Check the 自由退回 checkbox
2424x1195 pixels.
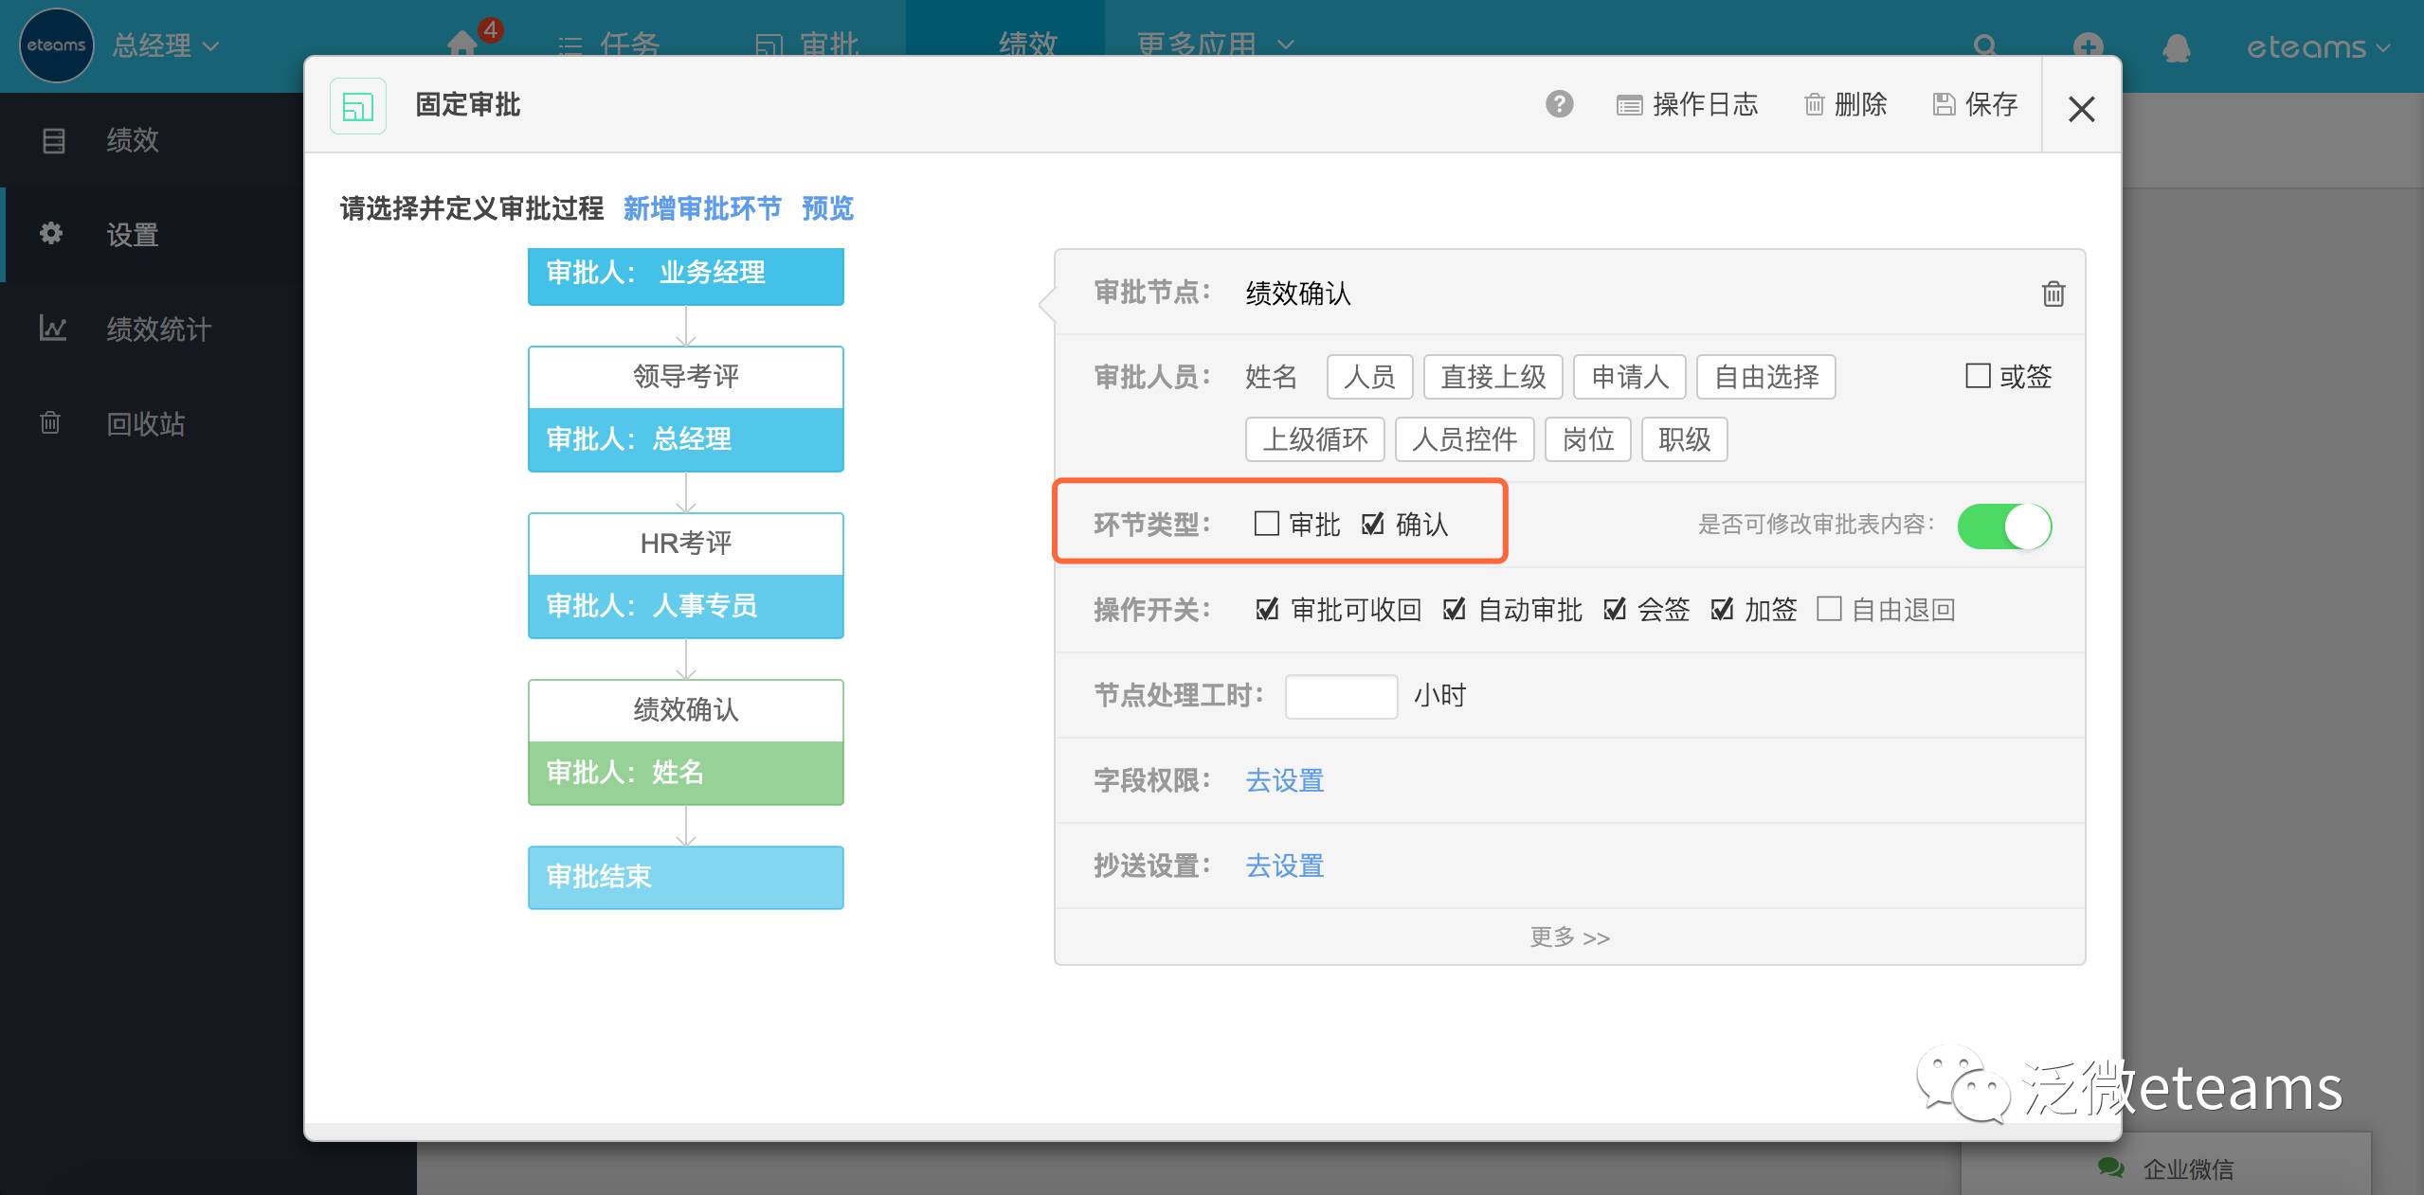click(1829, 609)
